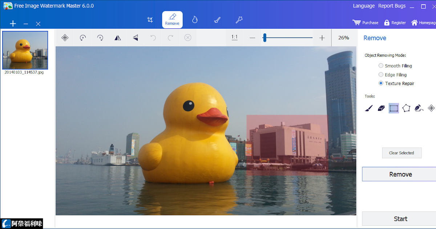Switch to the Remove tab
436x229 pixels.
tap(172, 20)
